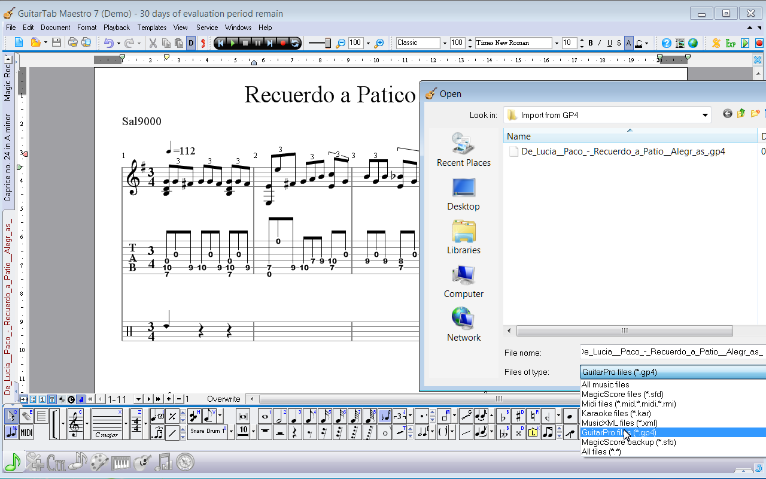Click the Paste clipboard icon

coord(179,43)
